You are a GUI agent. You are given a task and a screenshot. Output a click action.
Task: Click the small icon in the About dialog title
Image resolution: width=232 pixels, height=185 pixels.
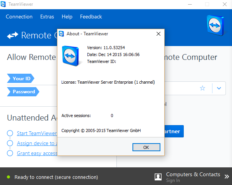point(61,34)
